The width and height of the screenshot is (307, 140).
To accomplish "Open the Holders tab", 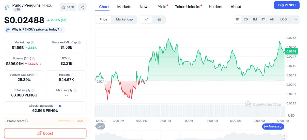I will (215, 7).
